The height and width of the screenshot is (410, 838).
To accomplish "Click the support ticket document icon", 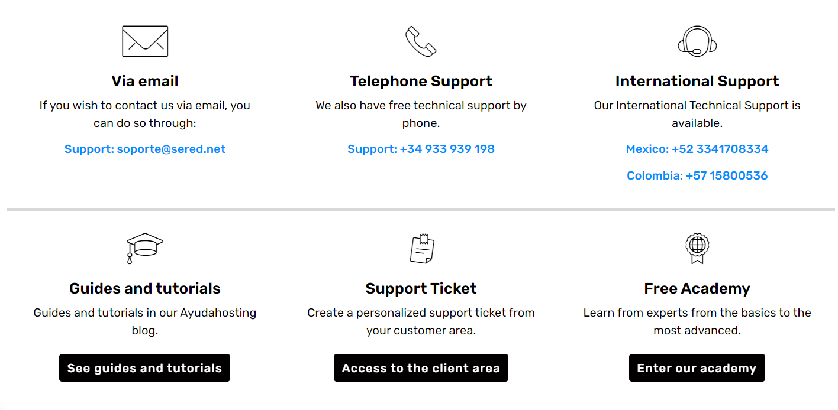I will pos(422,248).
